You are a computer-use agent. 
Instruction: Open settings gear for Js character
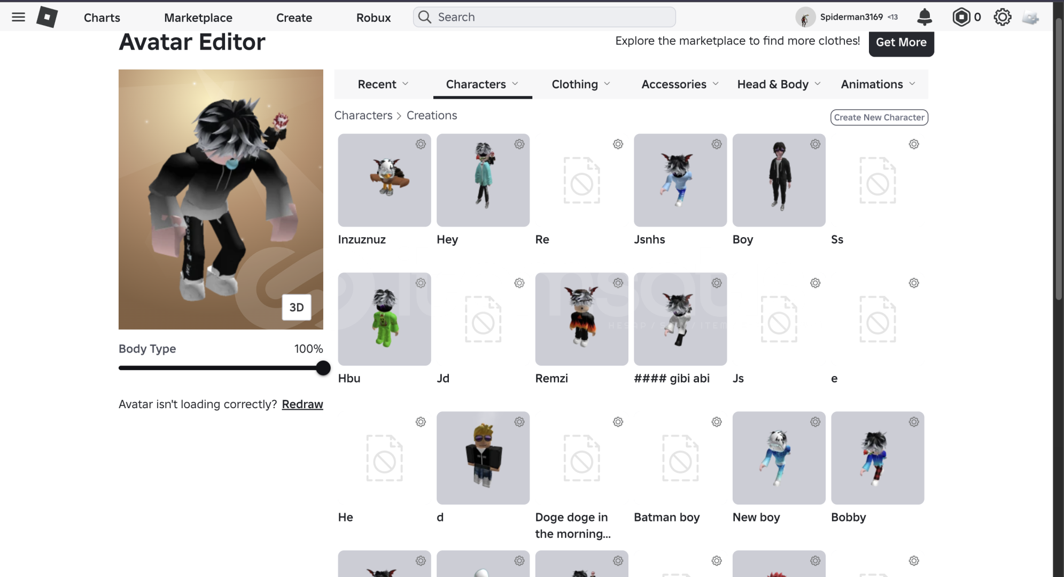pos(816,283)
